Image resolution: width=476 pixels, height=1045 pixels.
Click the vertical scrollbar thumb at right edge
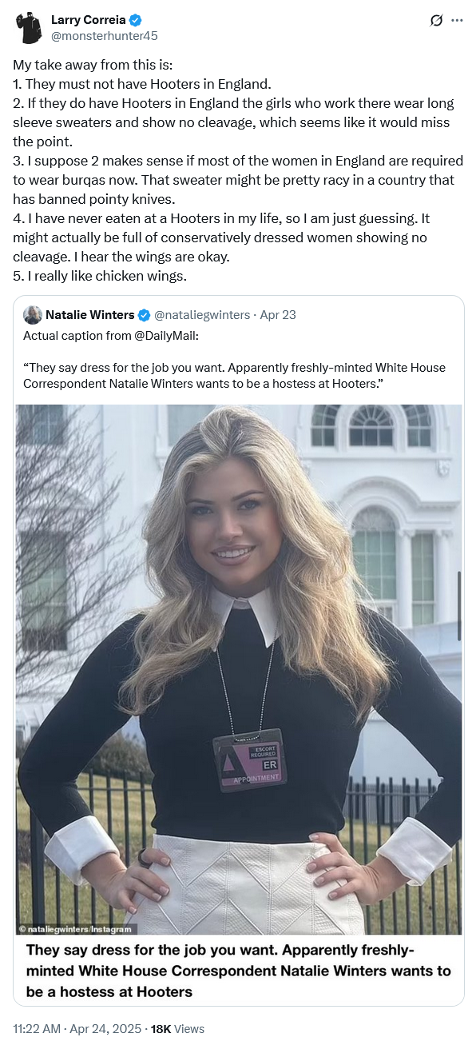[458, 605]
